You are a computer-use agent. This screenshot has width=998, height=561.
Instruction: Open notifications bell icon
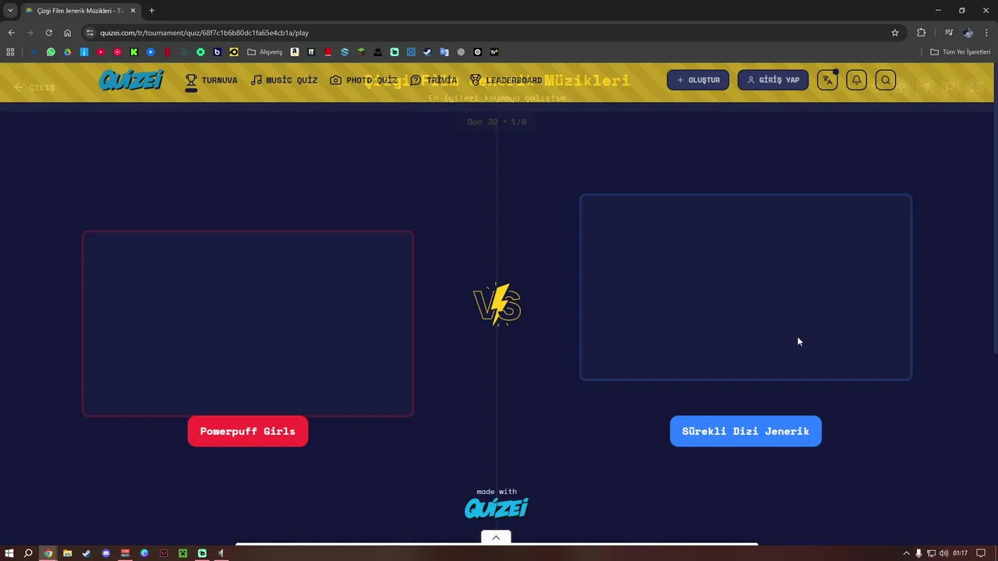tap(856, 79)
